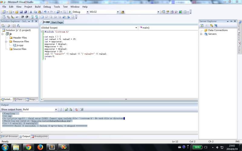
Task: Click the Find in Files icon
Action: pos(123,12)
